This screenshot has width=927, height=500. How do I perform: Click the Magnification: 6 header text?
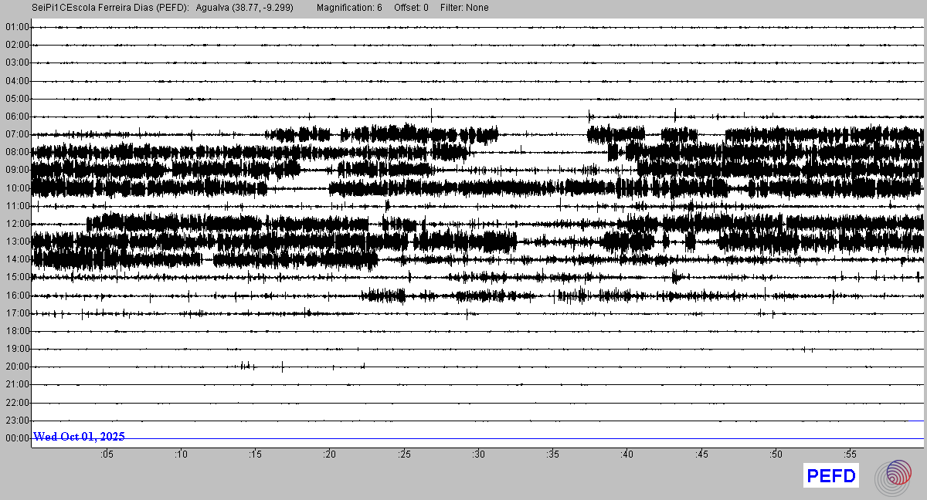[x=349, y=8]
